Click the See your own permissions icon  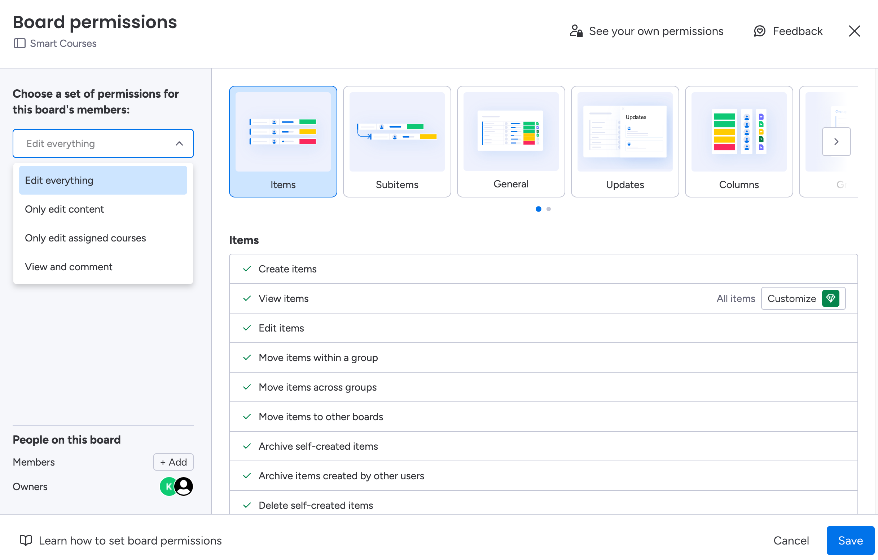pyautogui.click(x=576, y=31)
